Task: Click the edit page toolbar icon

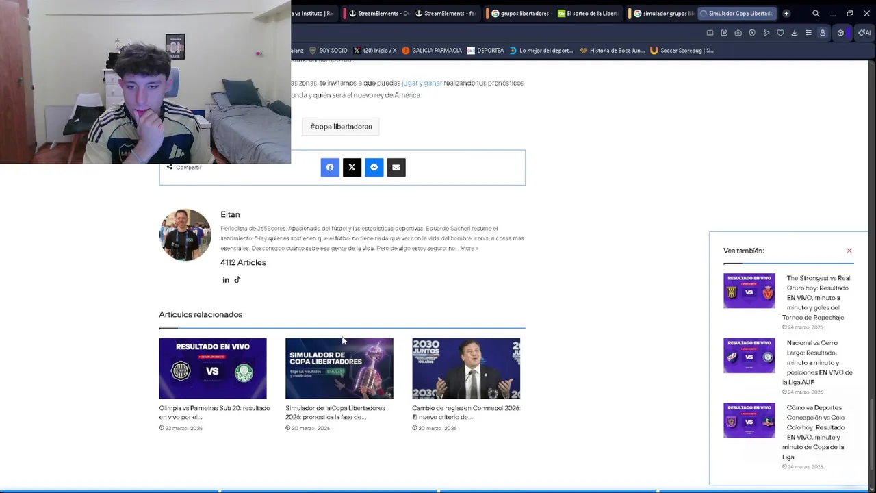Action: (724, 33)
